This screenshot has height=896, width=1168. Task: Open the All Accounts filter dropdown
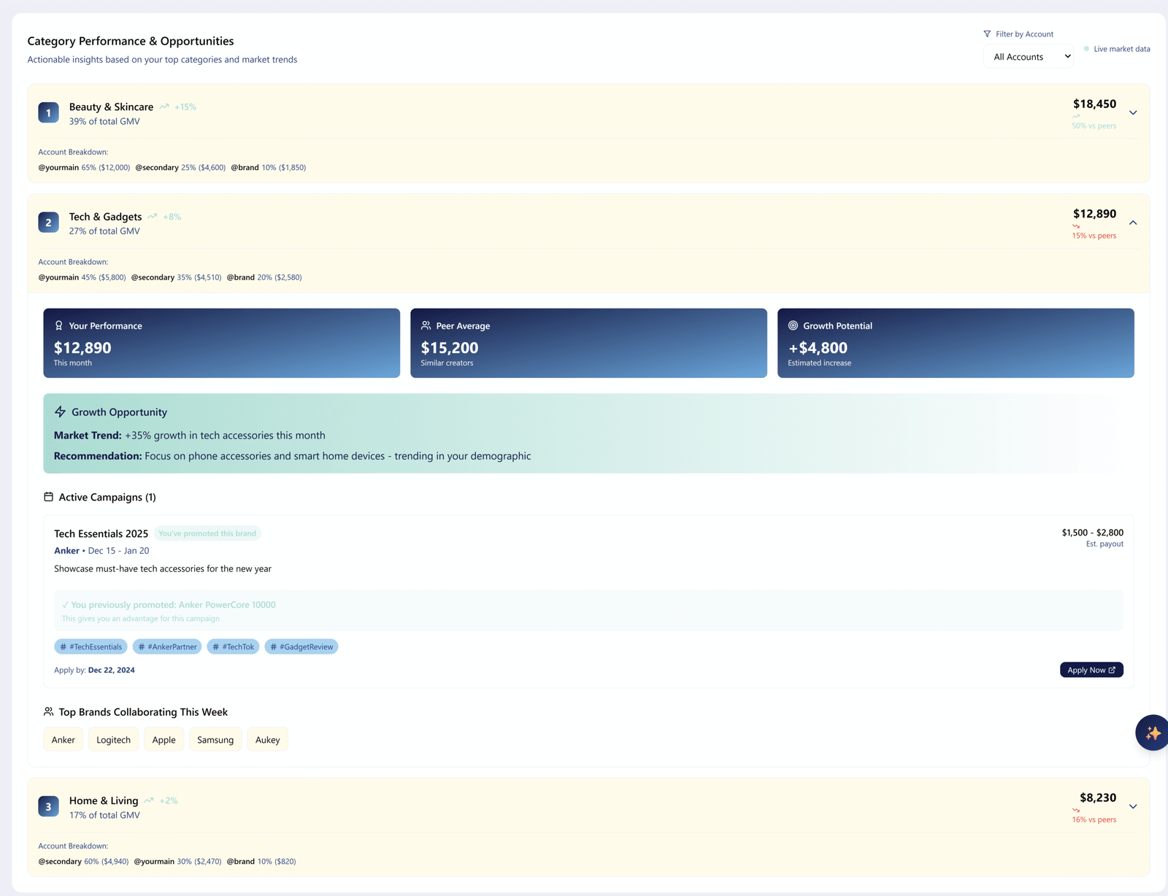tap(1028, 57)
